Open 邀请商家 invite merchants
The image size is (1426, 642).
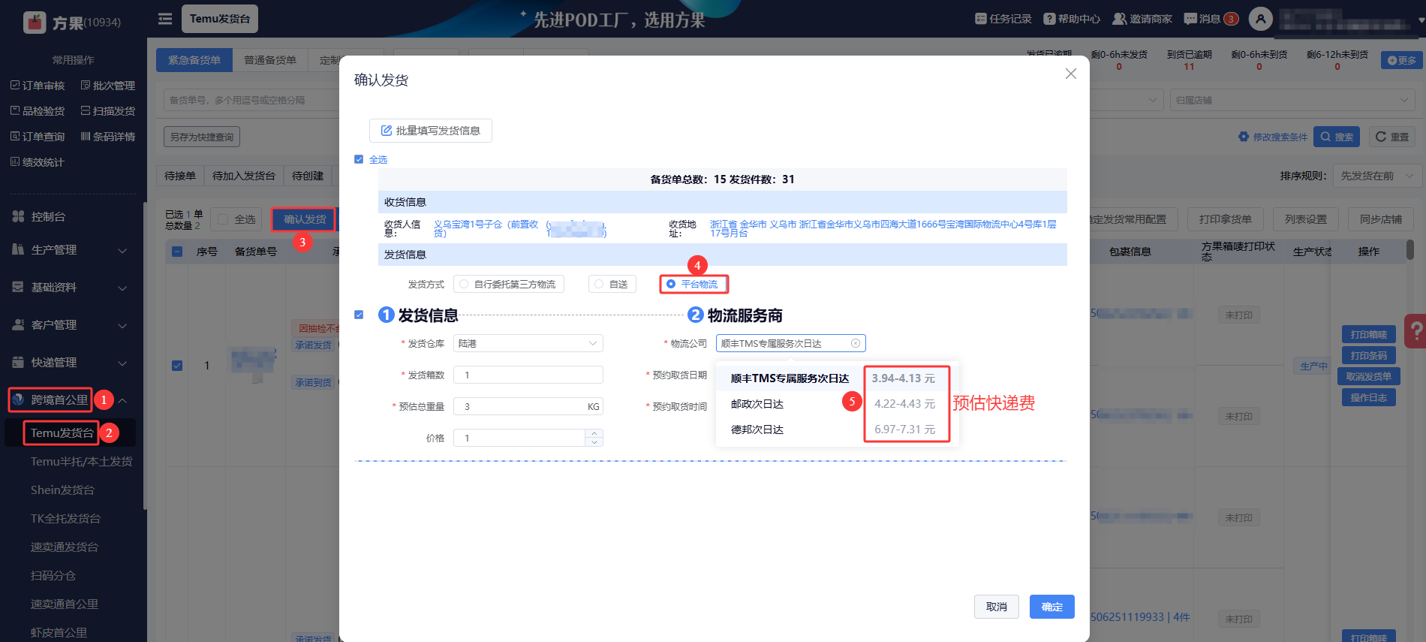coord(1142,19)
